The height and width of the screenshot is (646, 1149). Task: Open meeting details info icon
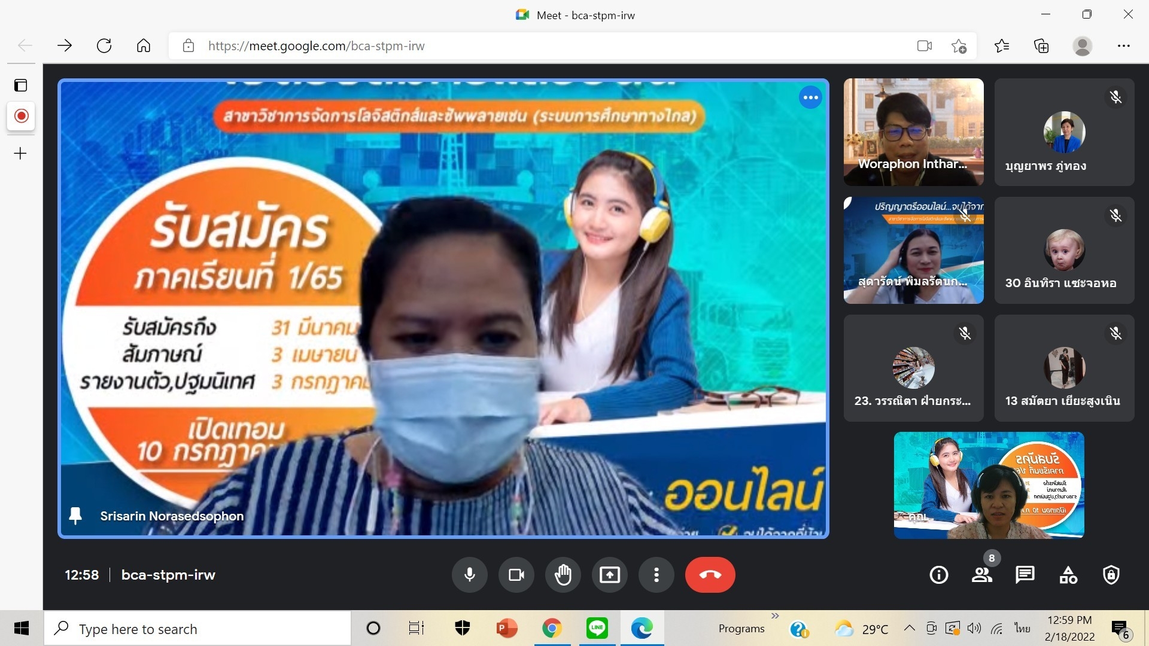[x=938, y=575]
